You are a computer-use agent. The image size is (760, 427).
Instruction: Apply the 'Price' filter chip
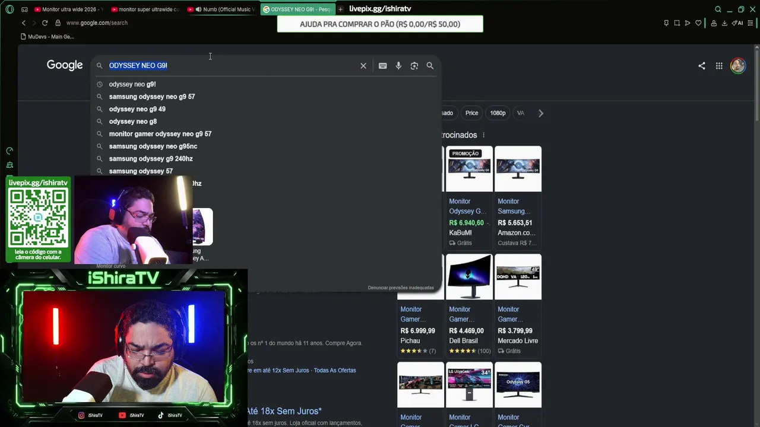tap(472, 113)
